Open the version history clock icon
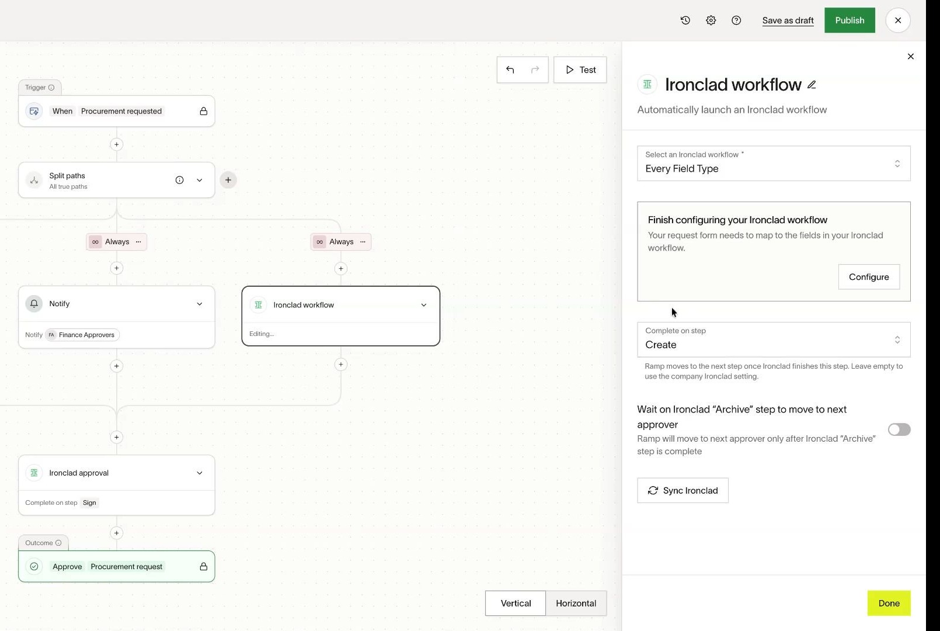Screen dimensions: 940x631 [x=685, y=20]
